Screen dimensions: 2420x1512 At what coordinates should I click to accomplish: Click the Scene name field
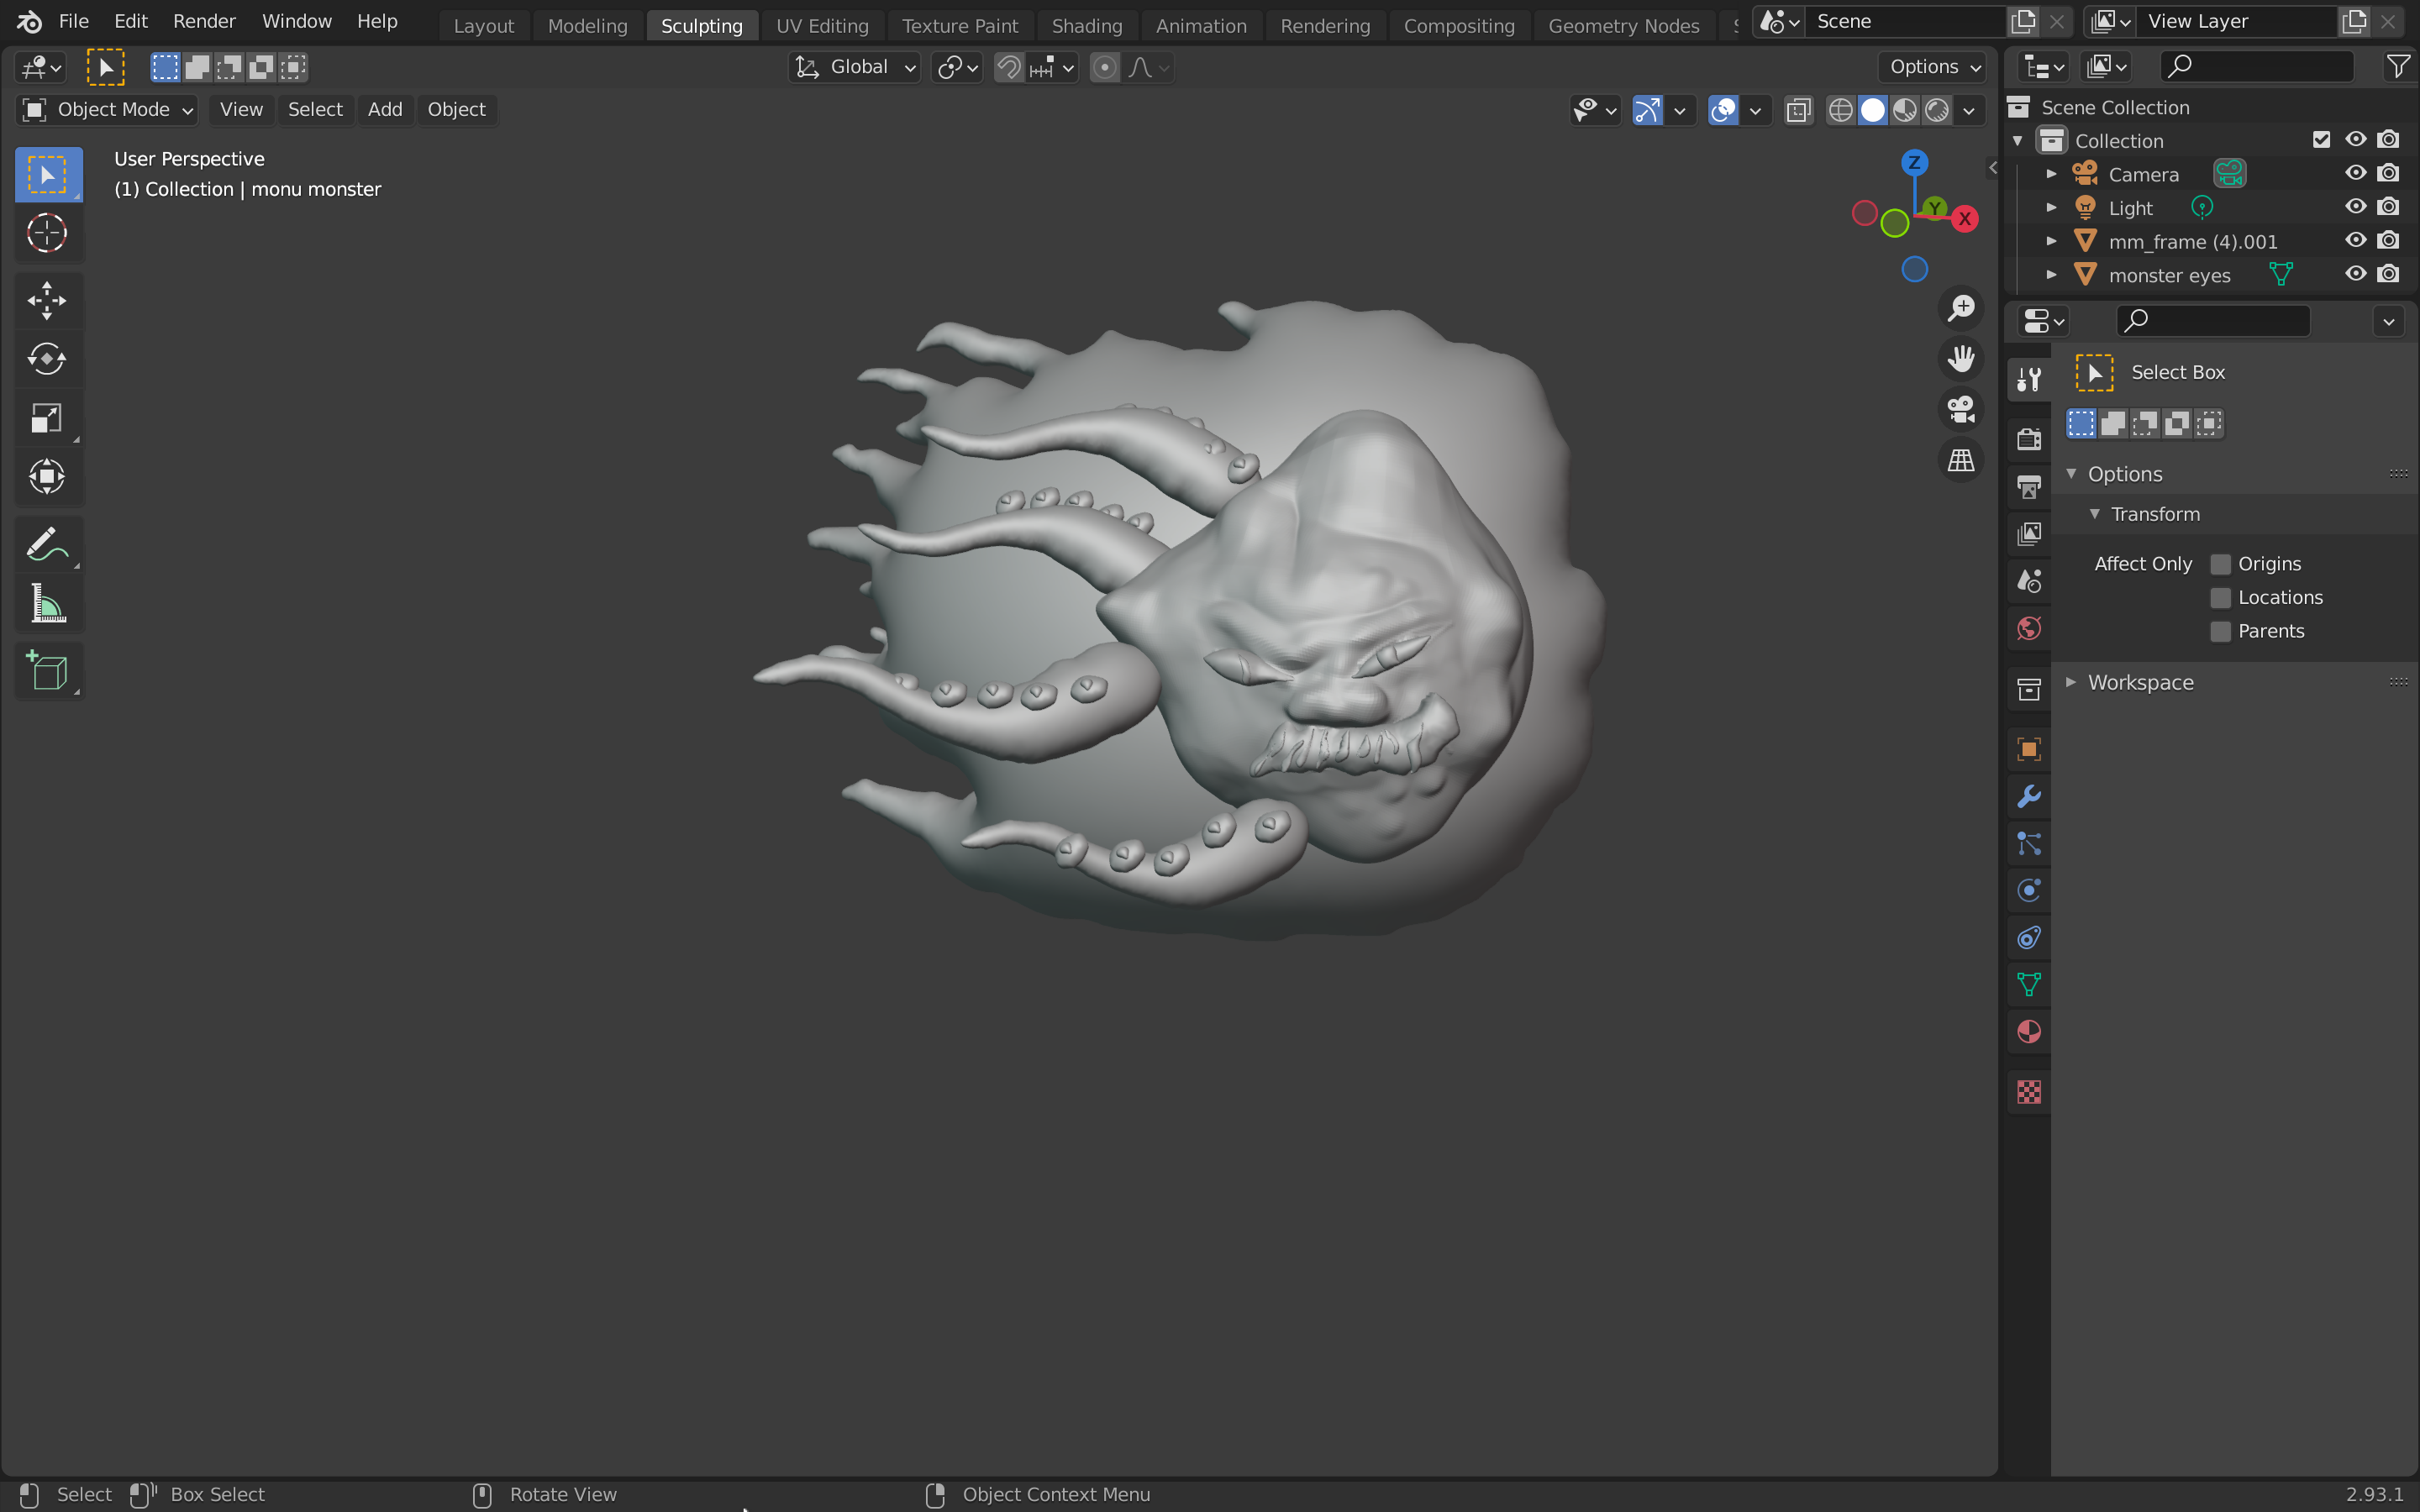1904,21
